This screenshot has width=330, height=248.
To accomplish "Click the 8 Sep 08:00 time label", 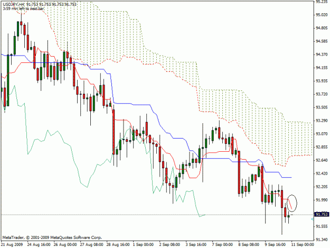I will click(x=249, y=245).
